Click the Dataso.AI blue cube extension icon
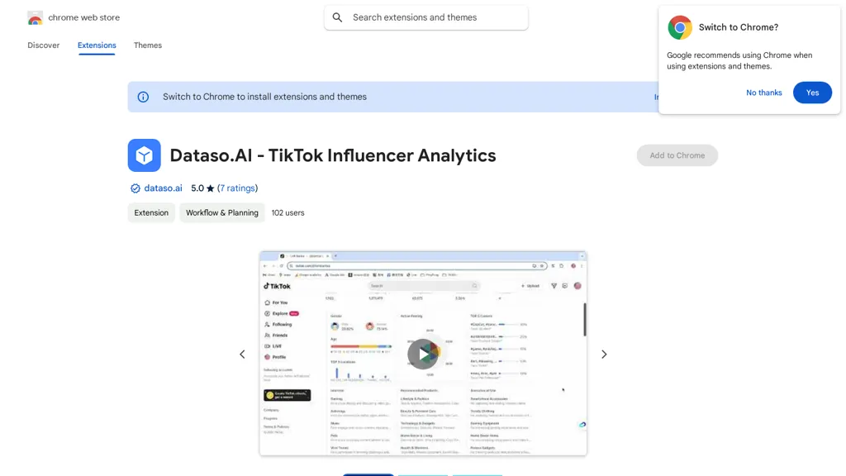Image resolution: width=846 pixels, height=476 pixels. [x=144, y=155]
